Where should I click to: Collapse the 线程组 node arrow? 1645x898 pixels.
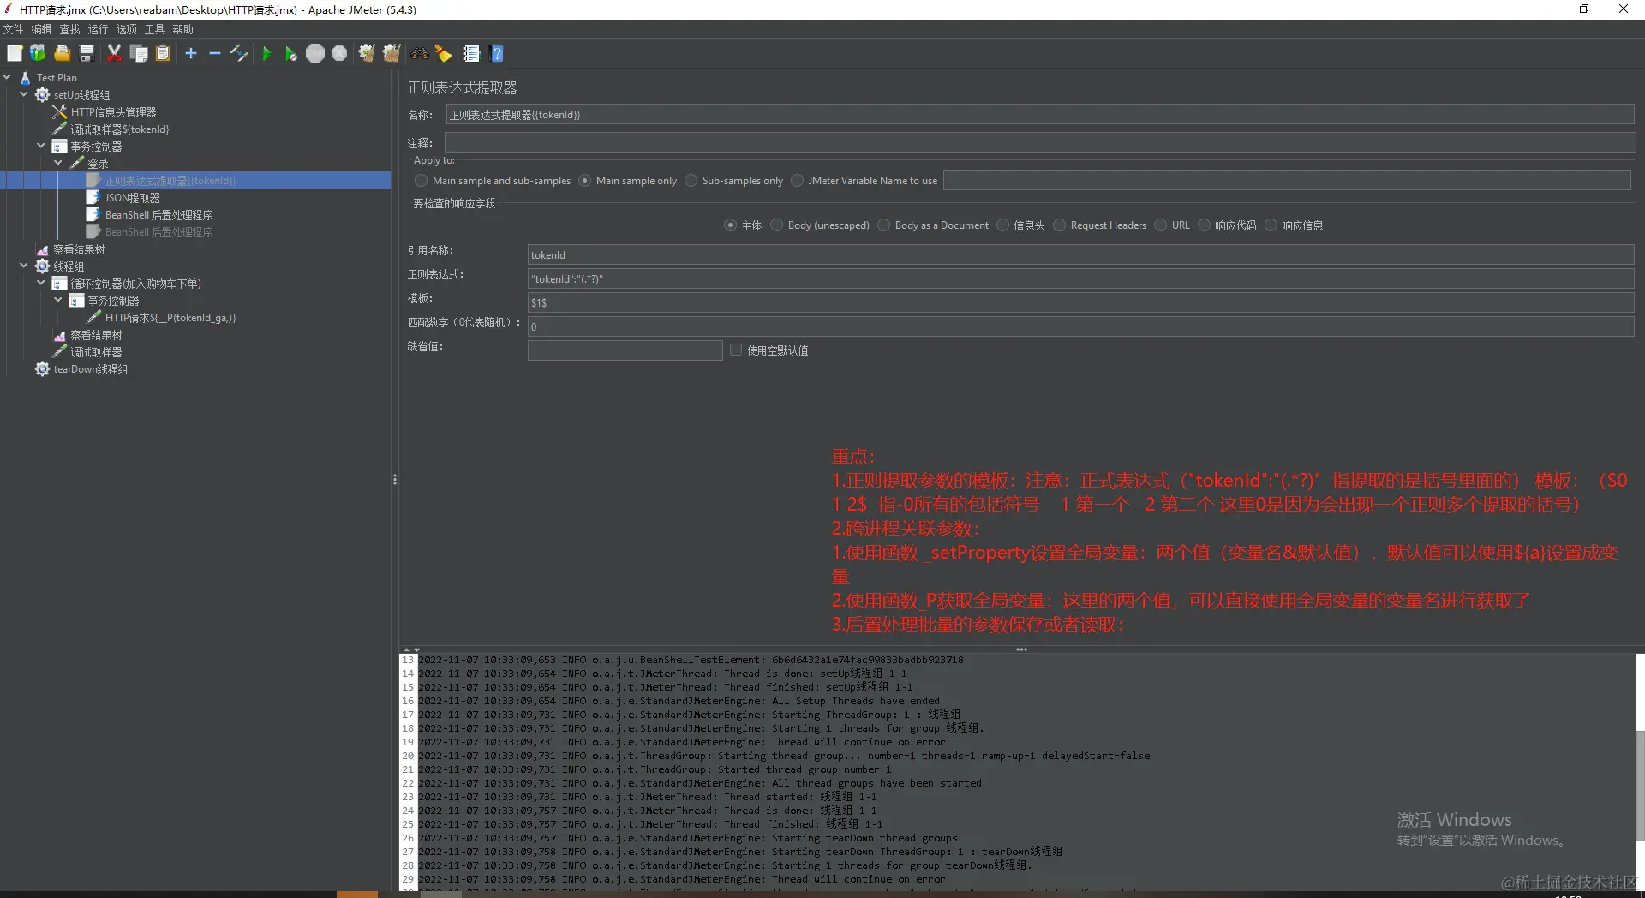coord(24,266)
